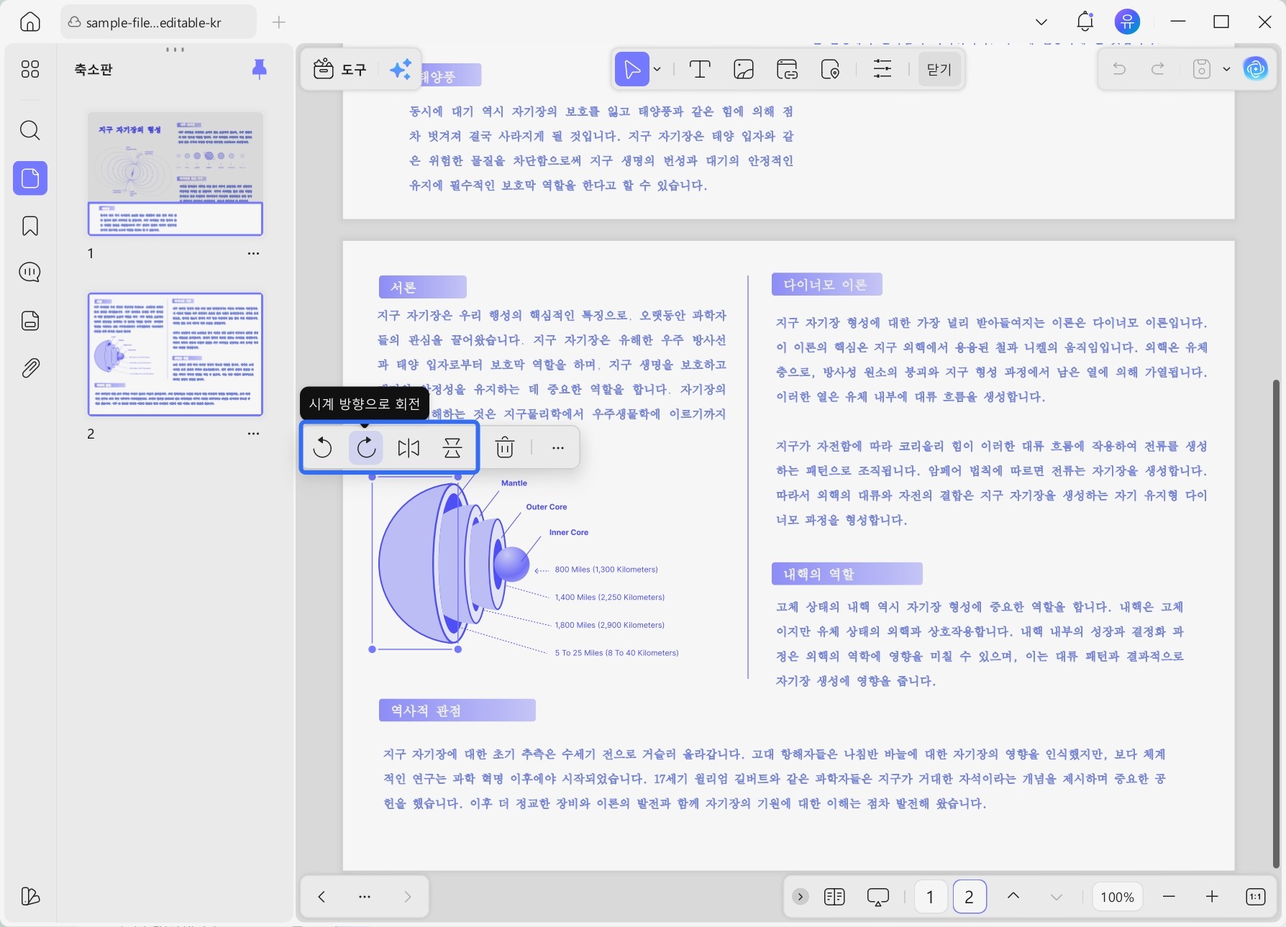Zoom out with minus button

click(x=1169, y=897)
